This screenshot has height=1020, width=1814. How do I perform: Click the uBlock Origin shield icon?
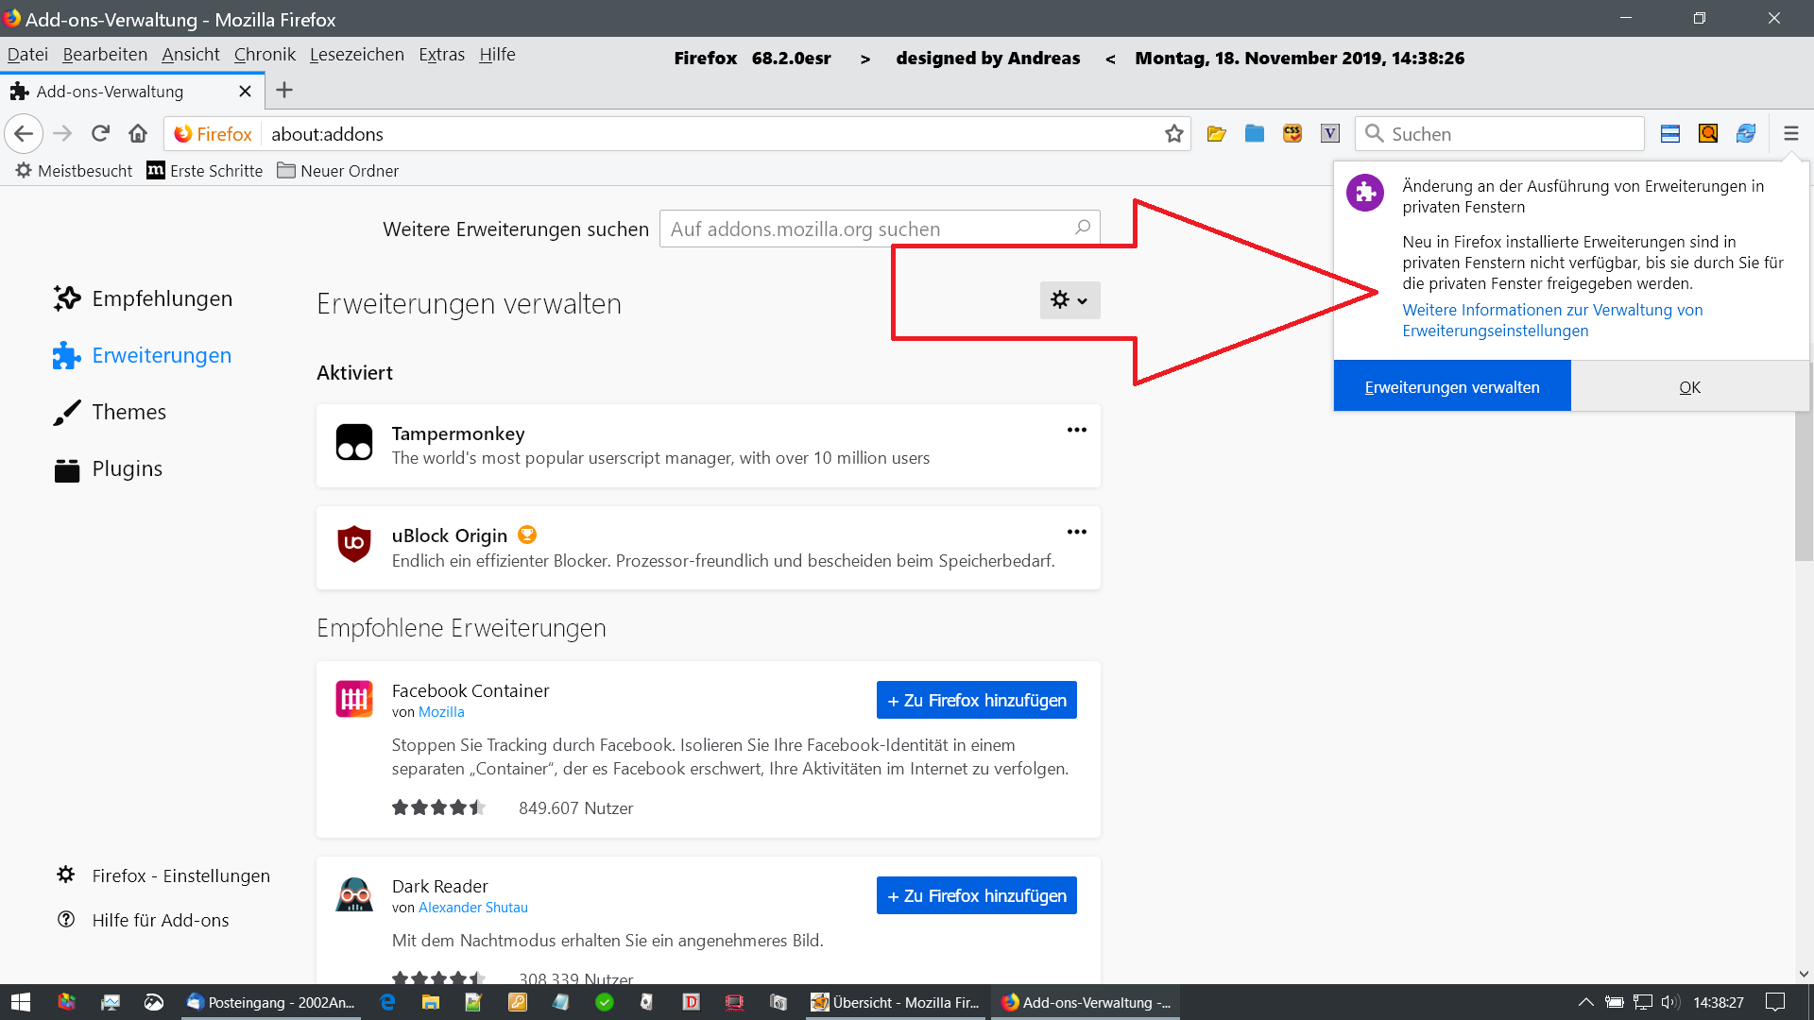coord(354,544)
